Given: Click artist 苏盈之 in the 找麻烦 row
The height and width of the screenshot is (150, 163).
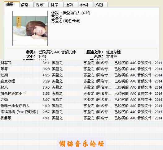Looking at the screenshot, I should click(x=57, y=118).
